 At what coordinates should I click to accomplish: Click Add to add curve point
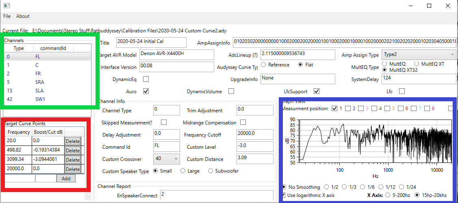[x=66, y=178]
